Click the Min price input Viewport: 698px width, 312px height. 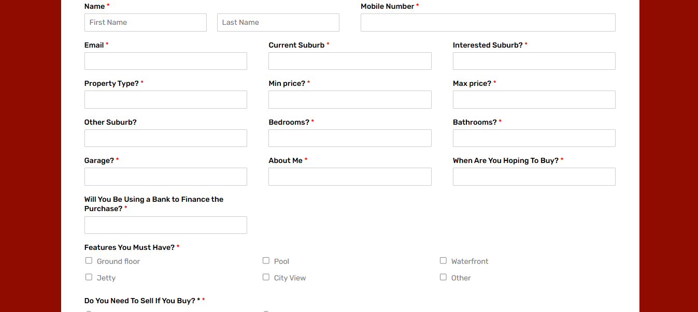[350, 99]
